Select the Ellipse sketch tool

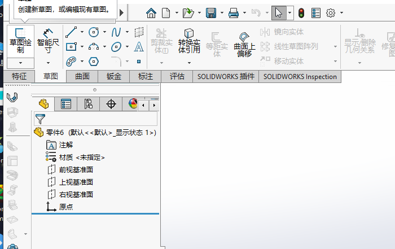(x=116, y=47)
